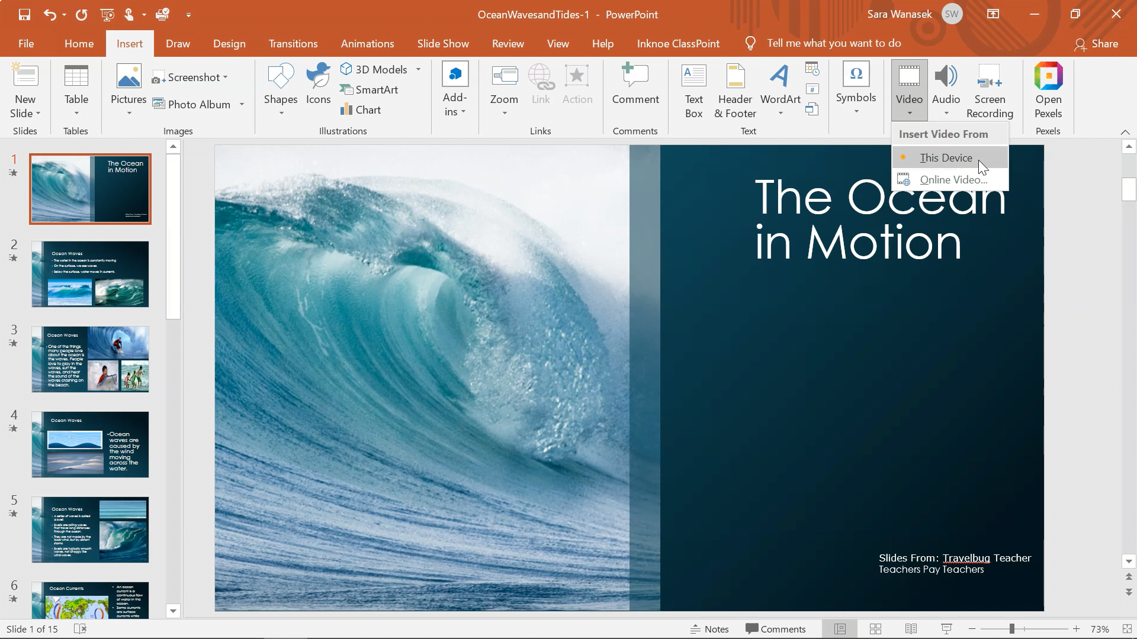The image size is (1137, 639).
Task: Switch to the Draw ribbon tab
Action: [x=177, y=43]
